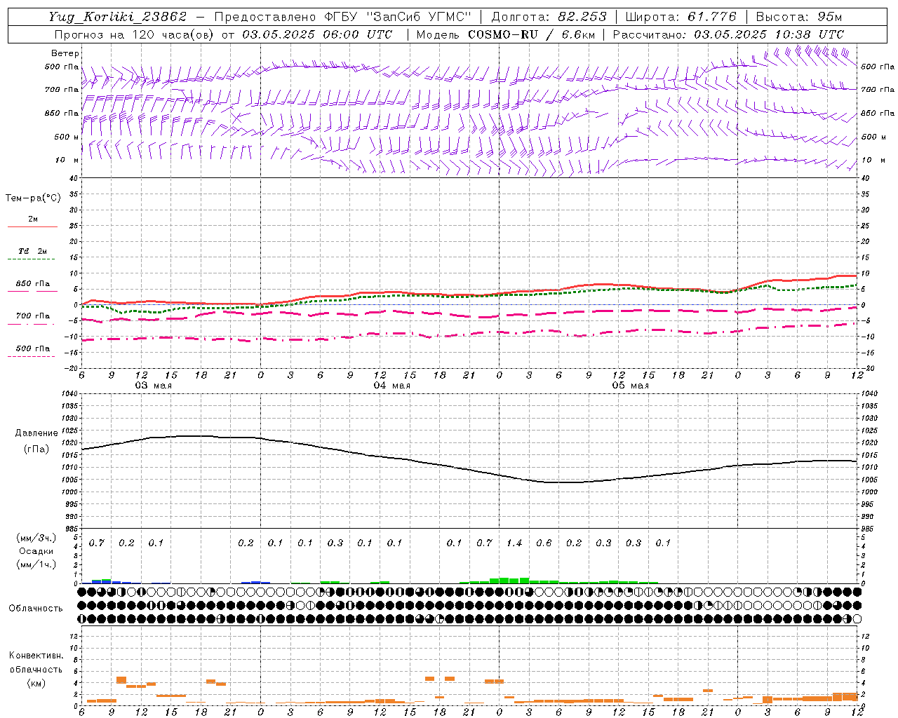Click the '500 м' wind level label on left
Image resolution: width=898 pixels, height=718 pixels.
click(x=66, y=137)
